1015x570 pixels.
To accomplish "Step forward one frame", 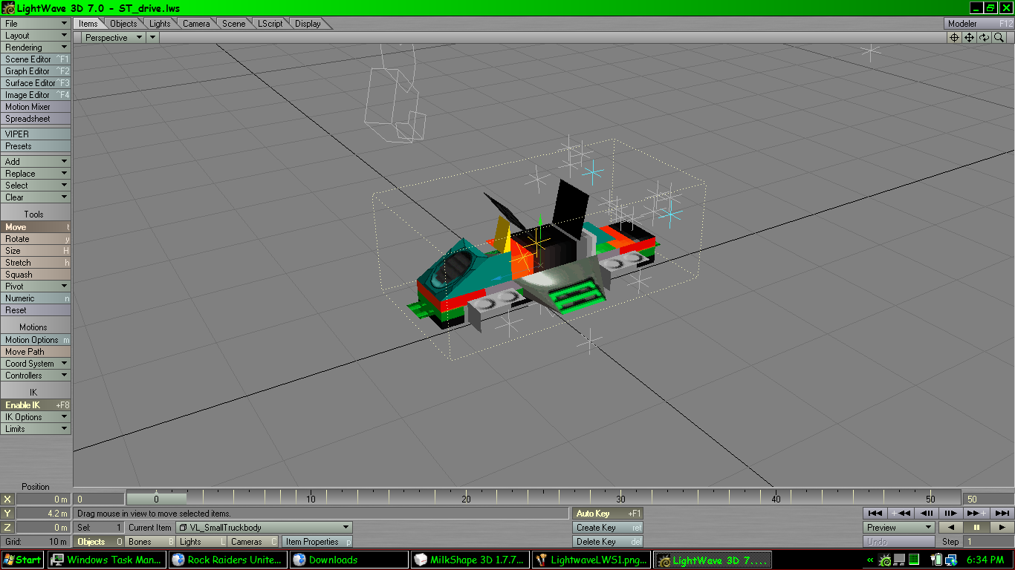I will (950, 513).
